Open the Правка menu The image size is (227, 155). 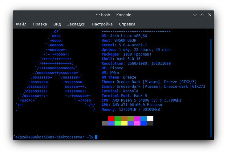click(40, 24)
